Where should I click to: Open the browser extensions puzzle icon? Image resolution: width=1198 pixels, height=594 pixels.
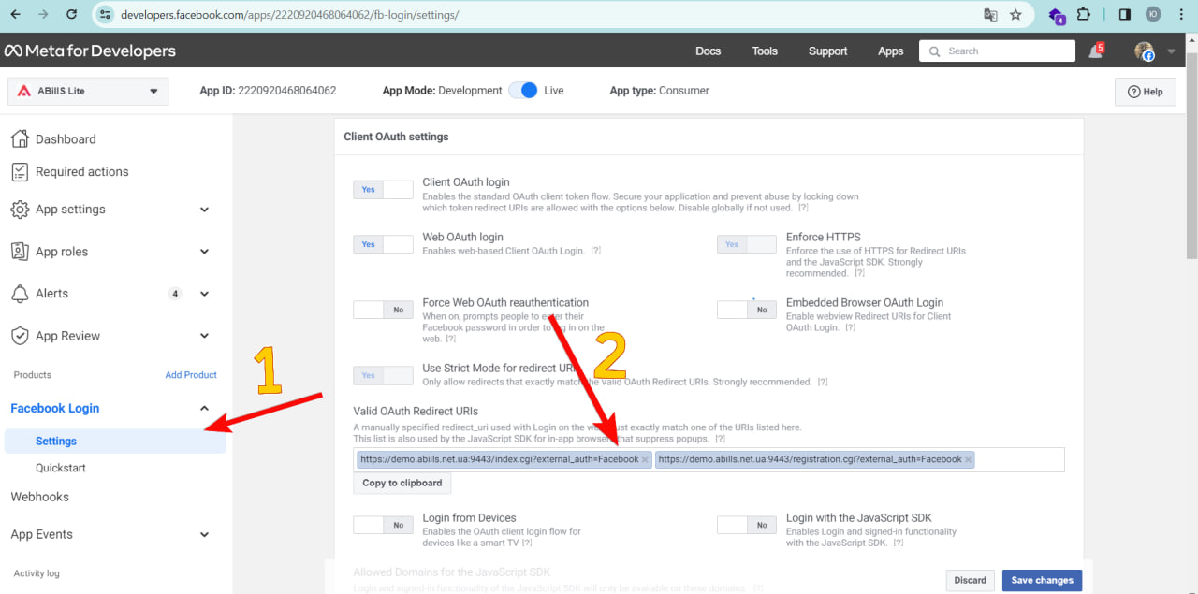(1084, 15)
